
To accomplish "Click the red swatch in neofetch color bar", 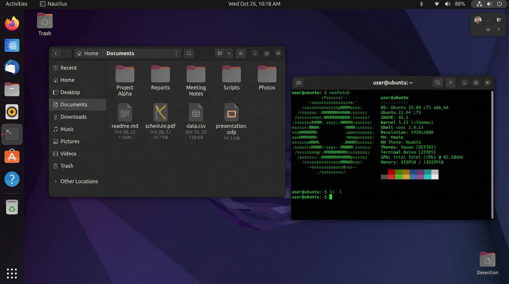I will click(392, 174).
